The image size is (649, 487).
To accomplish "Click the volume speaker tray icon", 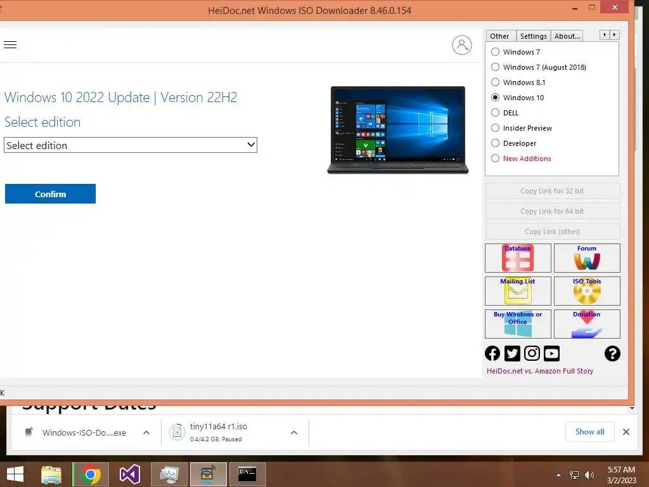I will [x=589, y=475].
